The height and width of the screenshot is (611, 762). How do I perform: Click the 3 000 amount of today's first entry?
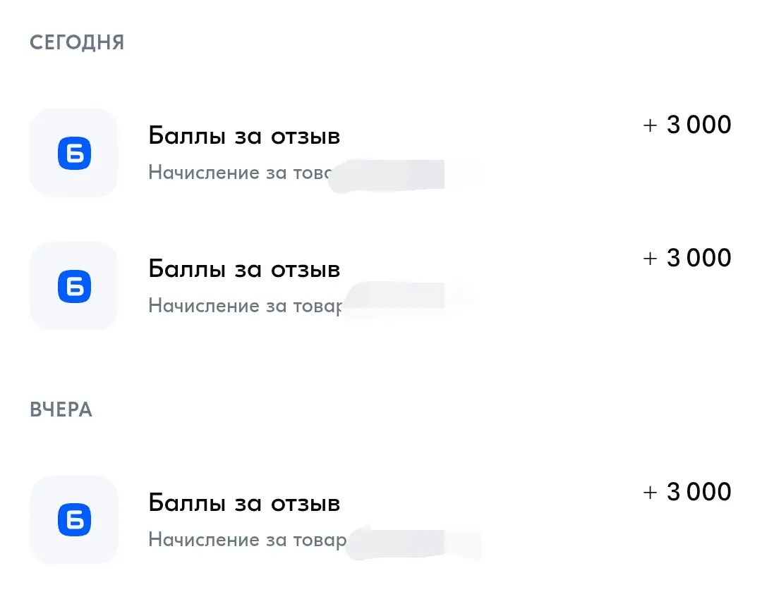click(698, 125)
